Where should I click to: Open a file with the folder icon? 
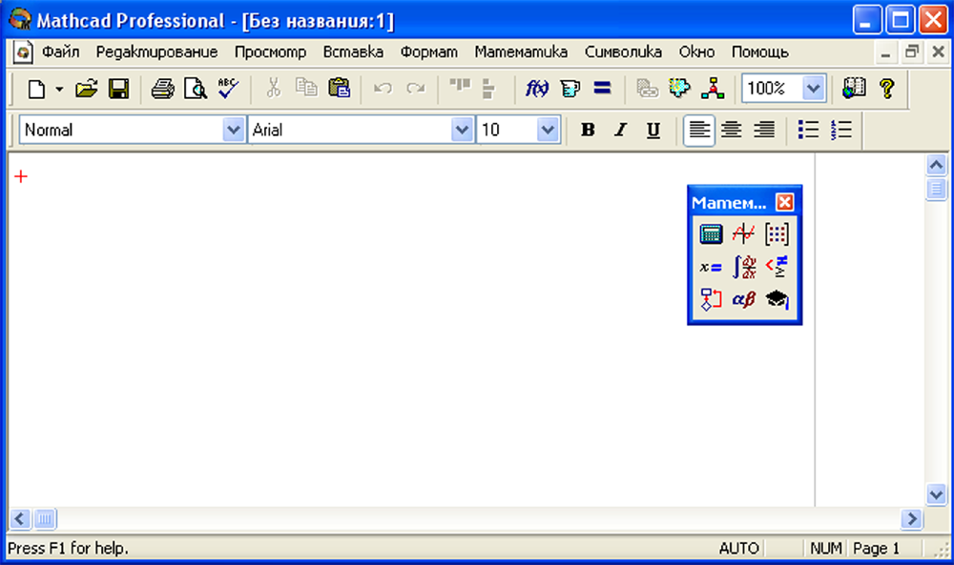[87, 90]
